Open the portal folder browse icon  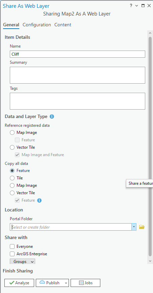(x=142, y=227)
